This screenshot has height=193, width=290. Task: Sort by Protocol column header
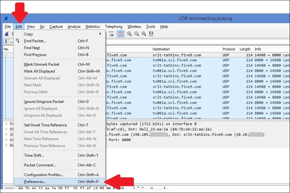[x=230, y=49]
